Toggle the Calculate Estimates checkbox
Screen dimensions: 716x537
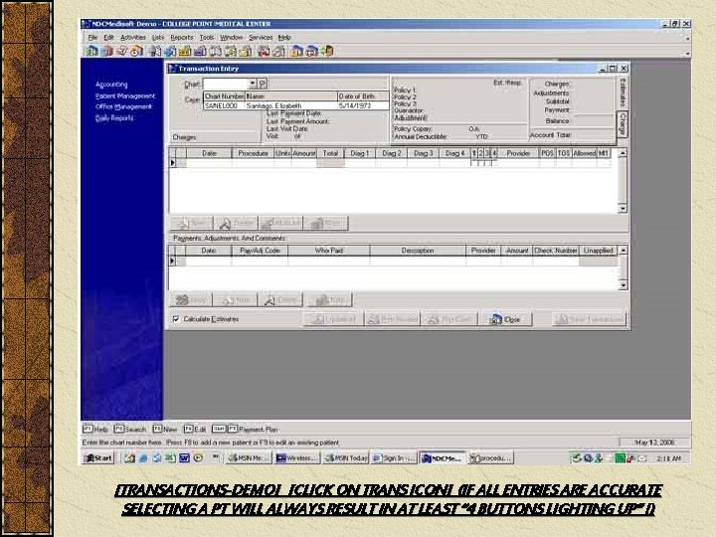pos(176,319)
